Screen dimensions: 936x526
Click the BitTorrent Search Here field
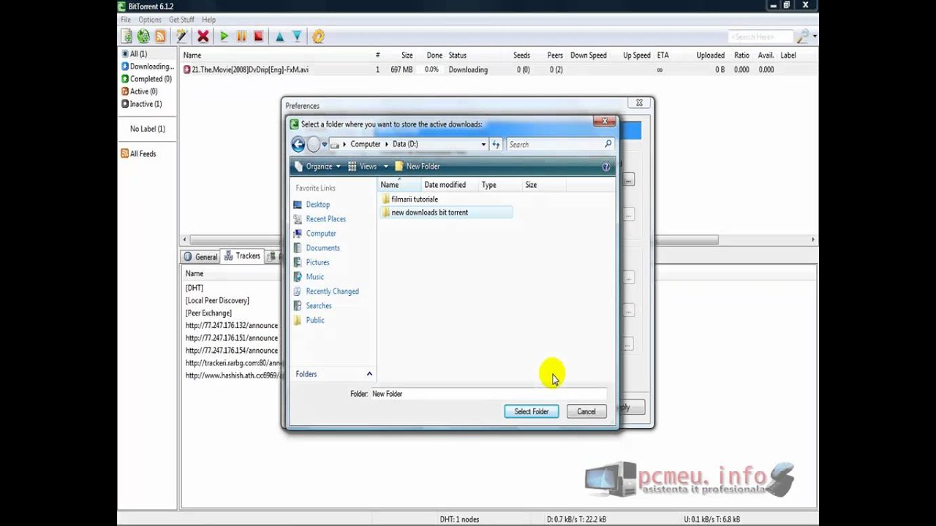point(761,37)
